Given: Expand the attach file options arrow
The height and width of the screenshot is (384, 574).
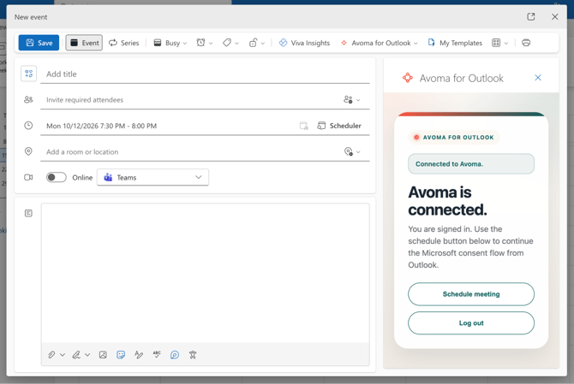Looking at the screenshot, I should point(63,355).
